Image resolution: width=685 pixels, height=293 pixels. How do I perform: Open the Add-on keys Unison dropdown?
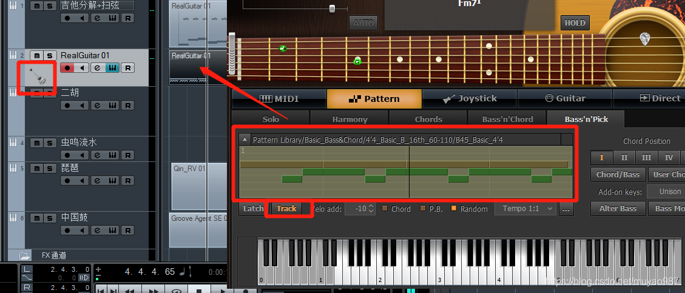point(666,192)
